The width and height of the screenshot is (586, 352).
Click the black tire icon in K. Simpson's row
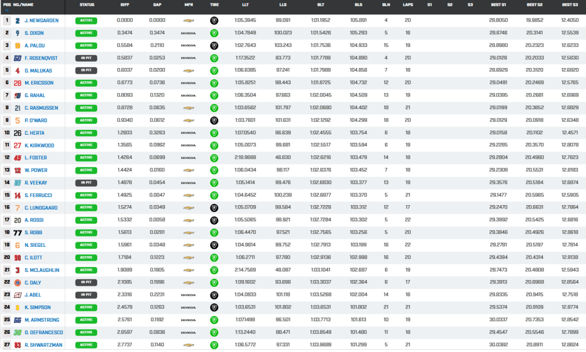(x=214, y=307)
